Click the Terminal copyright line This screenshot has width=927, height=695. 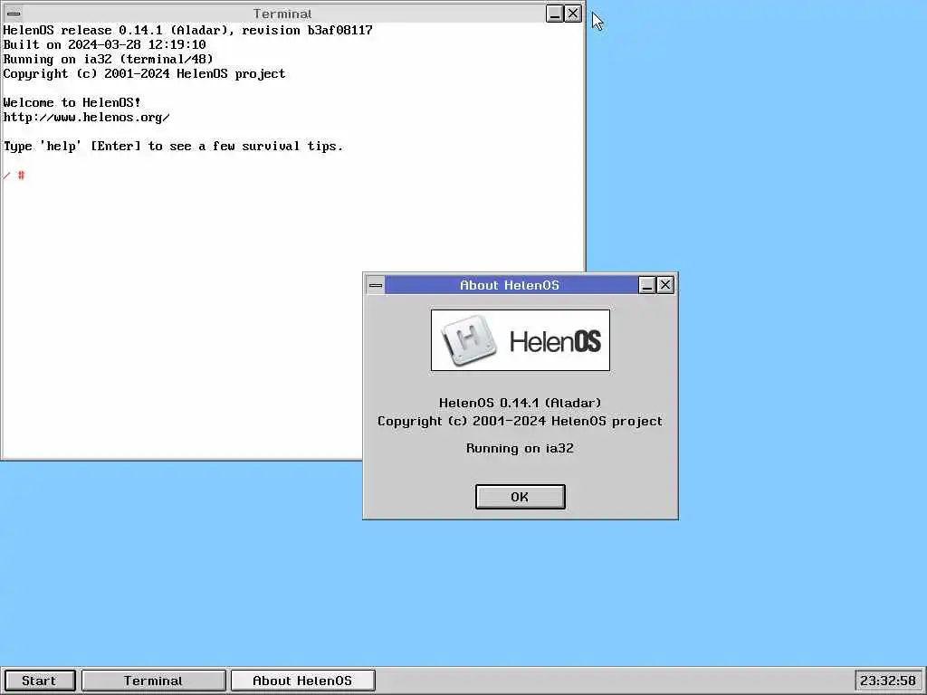tap(144, 74)
